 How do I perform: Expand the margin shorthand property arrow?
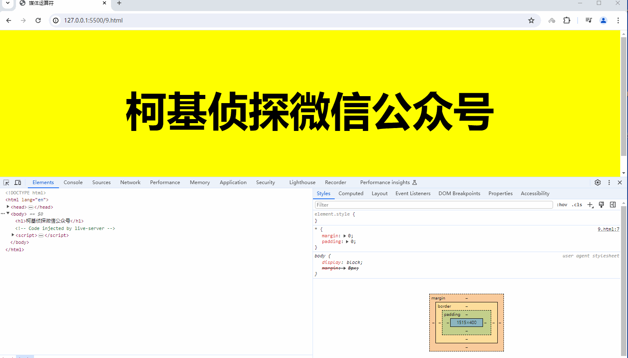[x=345, y=236]
